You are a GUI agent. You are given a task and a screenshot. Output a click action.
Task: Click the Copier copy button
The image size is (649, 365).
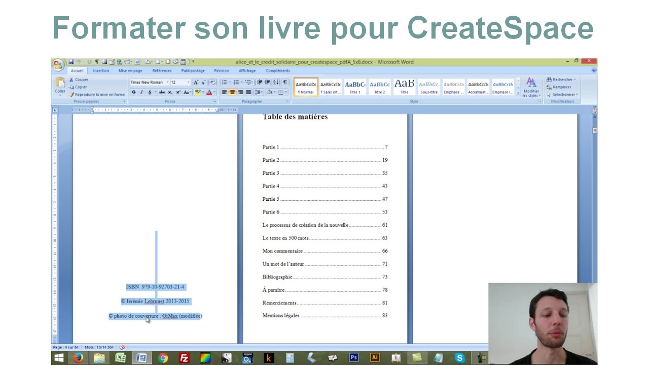coord(78,87)
